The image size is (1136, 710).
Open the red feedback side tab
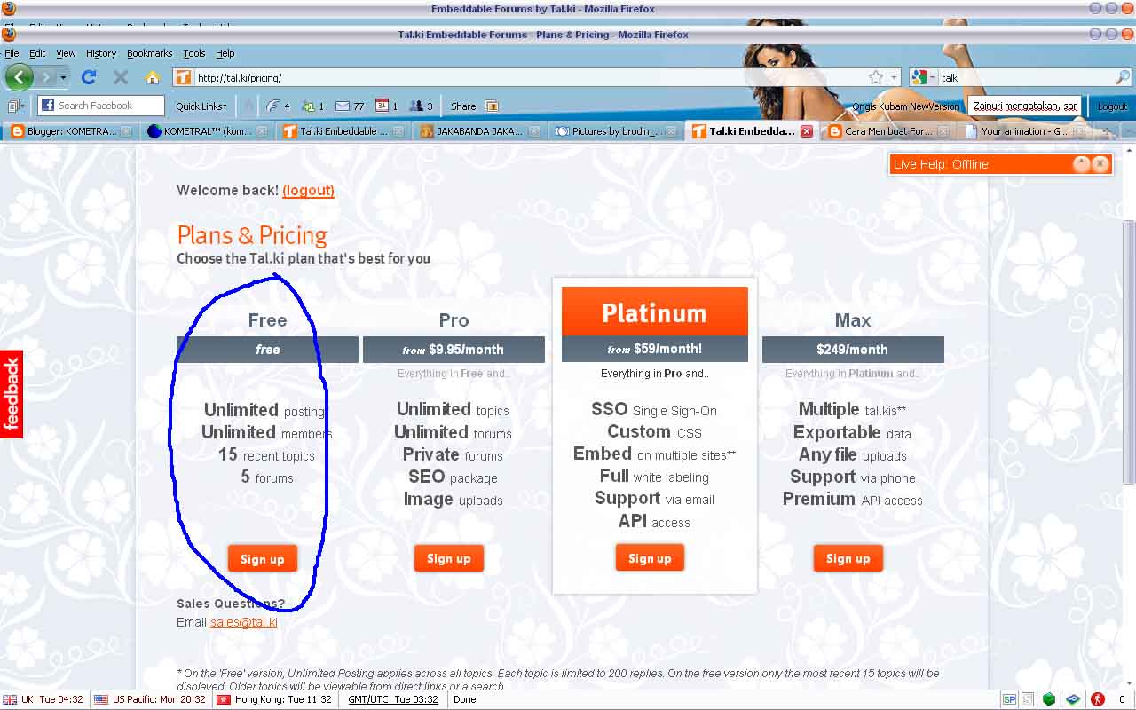(11, 394)
